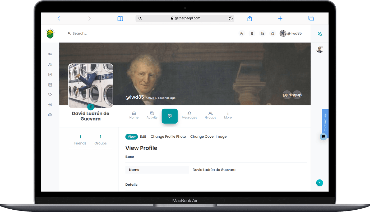Open the Groups profile tab
This screenshot has height=212, width=370.
(x=211, y=115)
